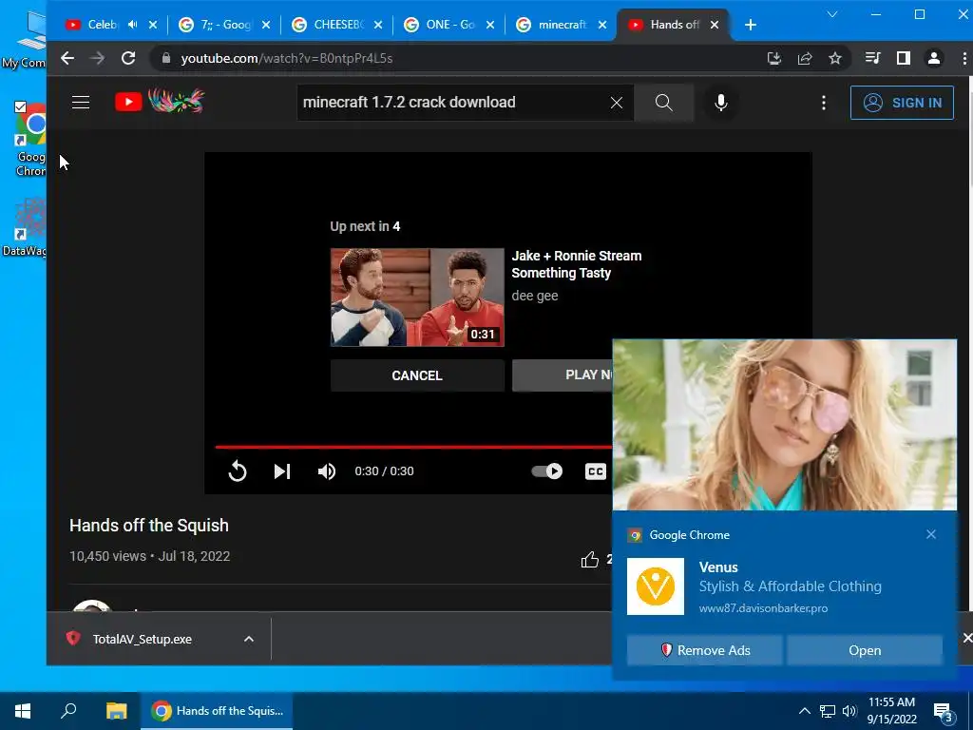Image resolution: width=973 pixels, height=730 pixels.
Task: Open the notification center icon
Action: (x=944, y=712)
